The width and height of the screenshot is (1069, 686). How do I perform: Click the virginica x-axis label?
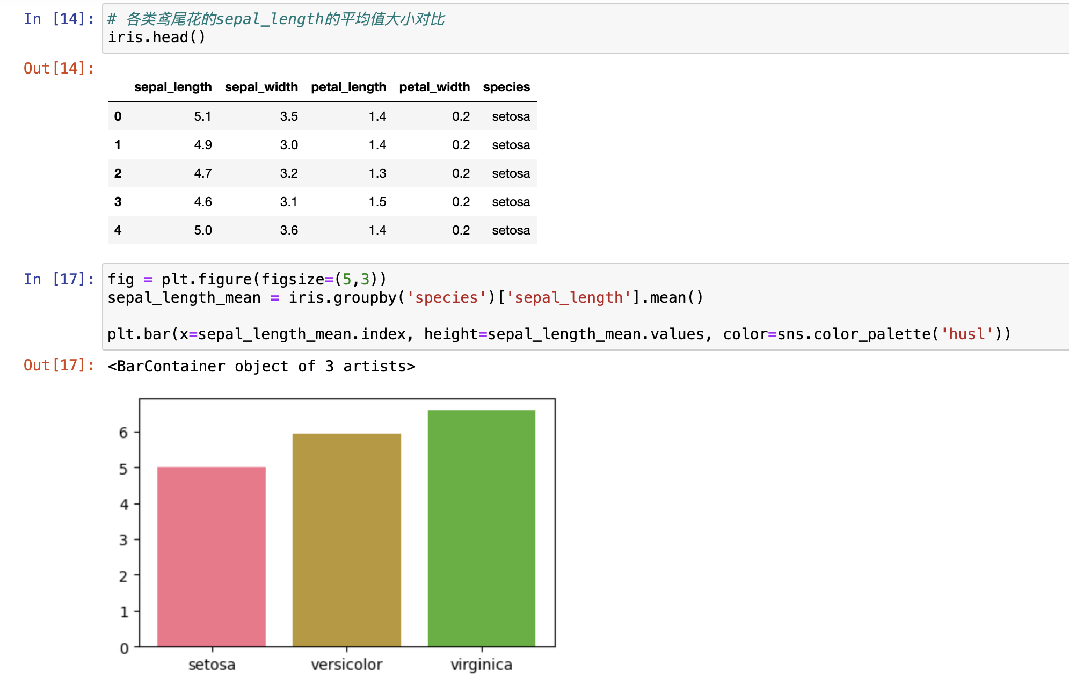pos(482,665)
